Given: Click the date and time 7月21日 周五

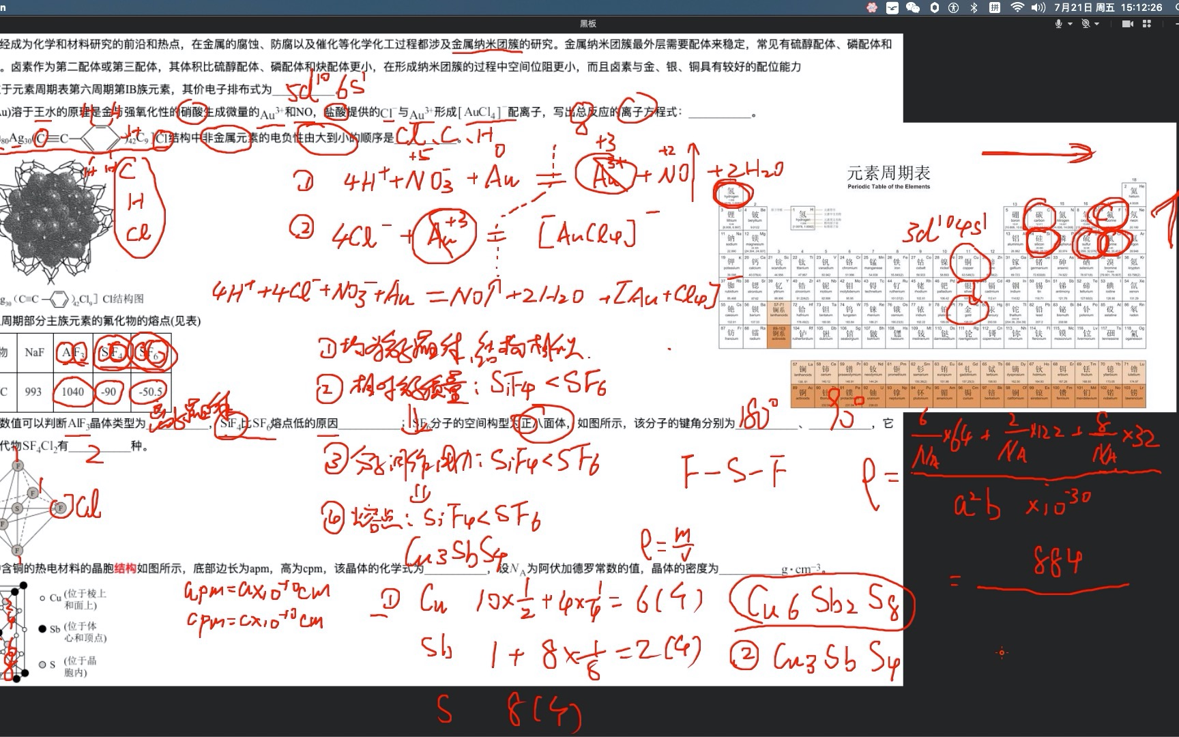Looking at the screenshot, I should (1085, 8).
